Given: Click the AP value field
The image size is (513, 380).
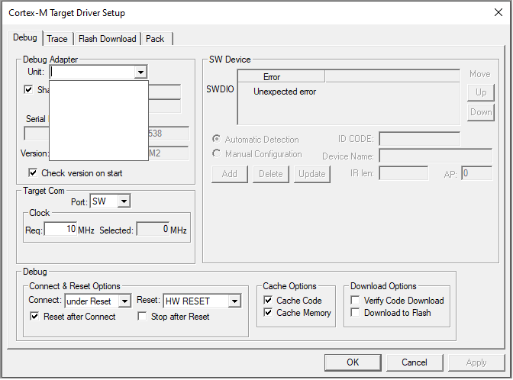Looking at the screenshot, I should pos(476,173).
